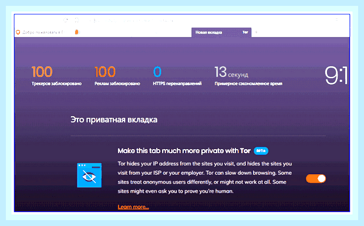Open the Learn more link
The height and width of the screenshot is (226, 364).
point(133,207)
